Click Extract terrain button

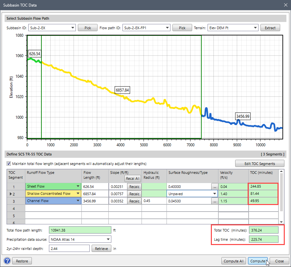coord(270,28)
